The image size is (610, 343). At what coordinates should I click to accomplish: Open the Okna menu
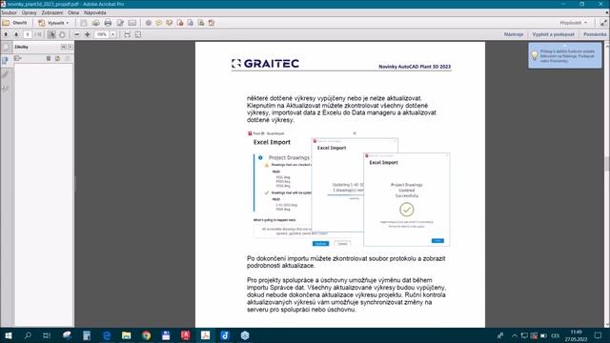(x=73, y=12)
